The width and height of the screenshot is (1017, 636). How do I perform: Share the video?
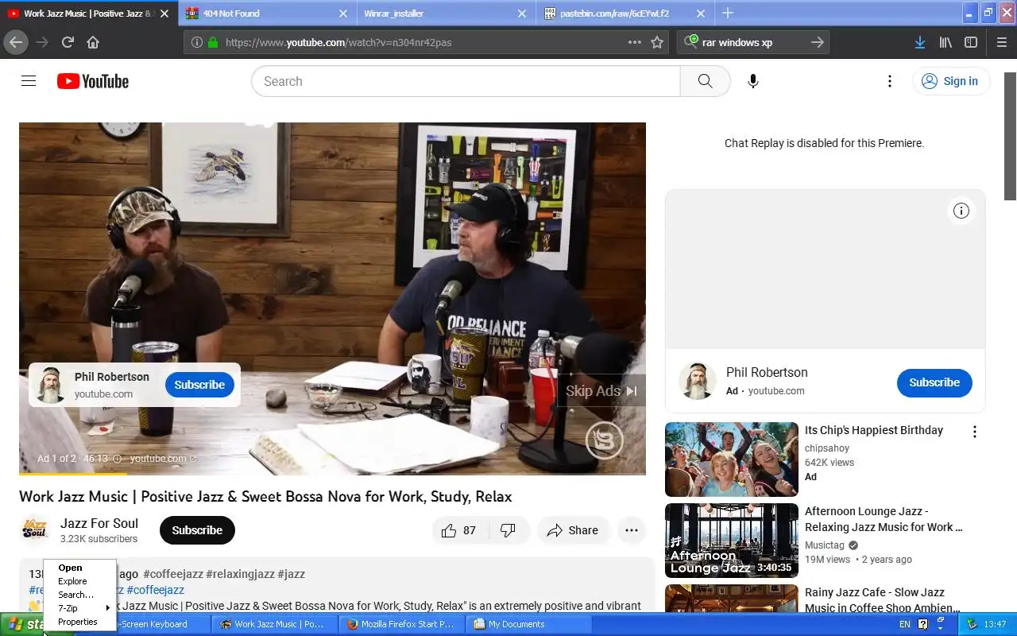[x=573, y=530]
